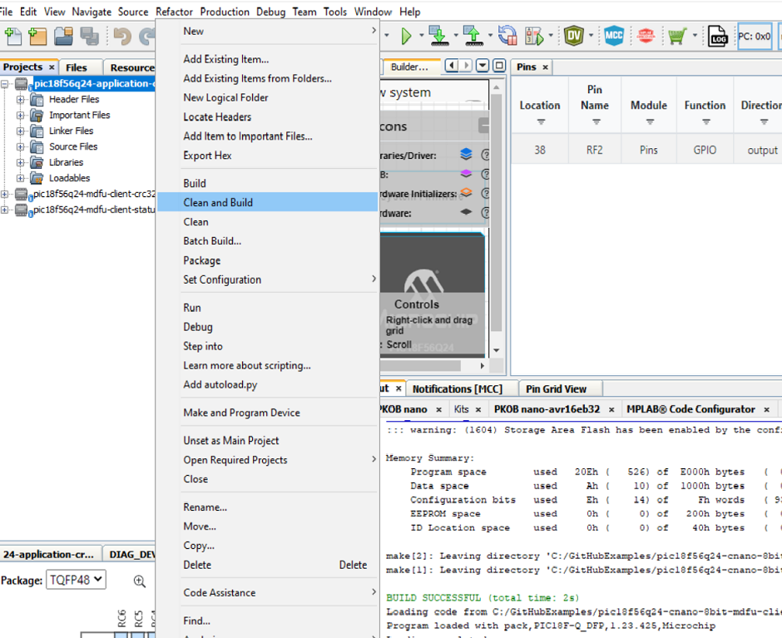Open the Production menu

[x=225, y=12]
